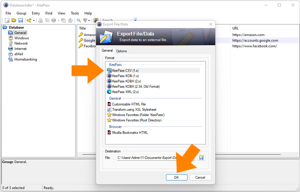Image resolution: width=300 pixels, height=192 pixels.
Task: Click the browse destination file icon
Action: coord(201,158)
